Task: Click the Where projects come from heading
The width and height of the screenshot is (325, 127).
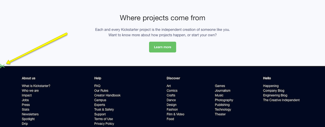Action: click(x=162, y=18)
